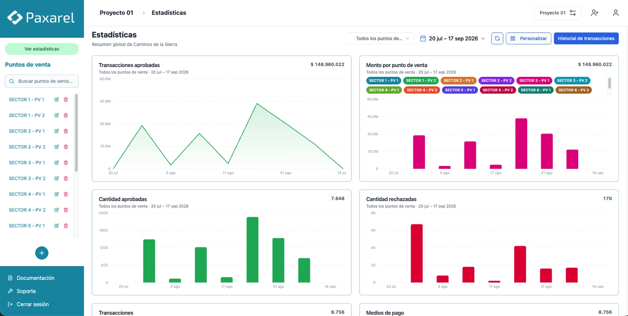628x316 pixels.
Task: Edit SECTOR 3 - PV 2 point of sale
Action: pos(57,178)
